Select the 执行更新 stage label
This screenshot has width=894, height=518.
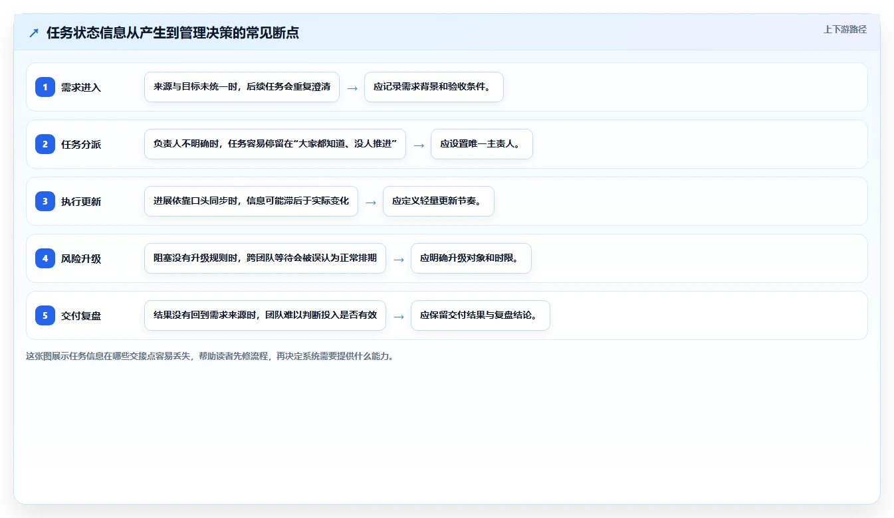[x=81, y=202]
